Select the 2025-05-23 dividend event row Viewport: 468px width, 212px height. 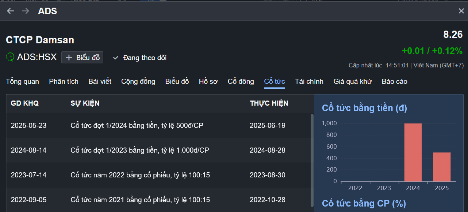pos(158,125)
